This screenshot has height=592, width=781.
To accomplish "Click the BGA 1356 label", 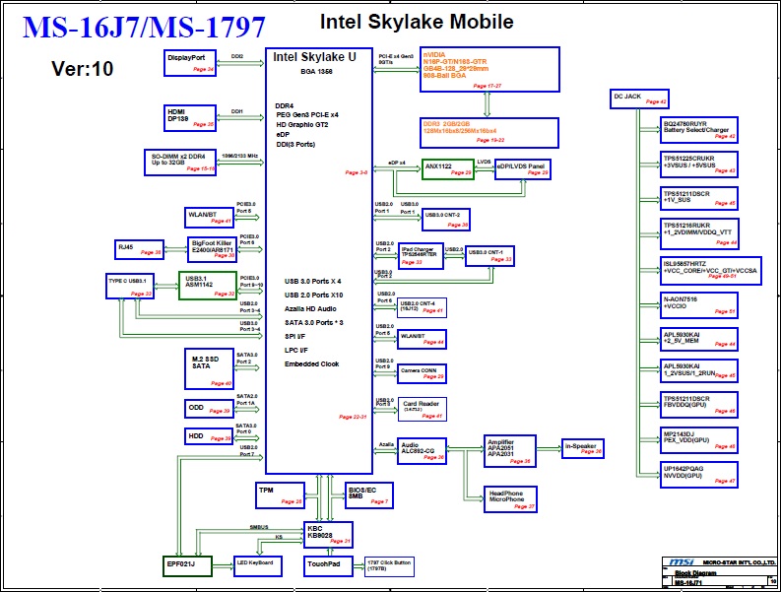I will (316, 72).
